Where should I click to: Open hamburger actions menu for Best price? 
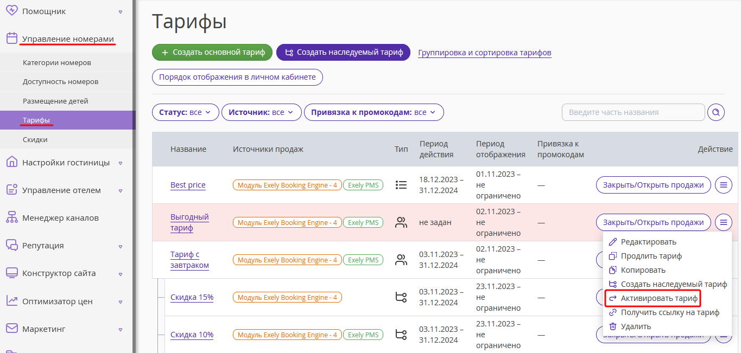(x=723, y=185)
